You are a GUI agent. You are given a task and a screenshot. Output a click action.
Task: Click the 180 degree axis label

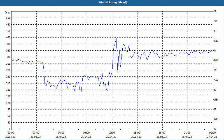pyautogui.click(x=8, y=90)
